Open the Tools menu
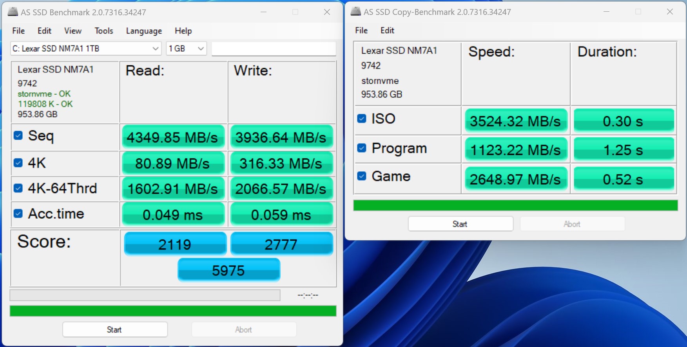The image size is (687, 347). coord(104,31)
